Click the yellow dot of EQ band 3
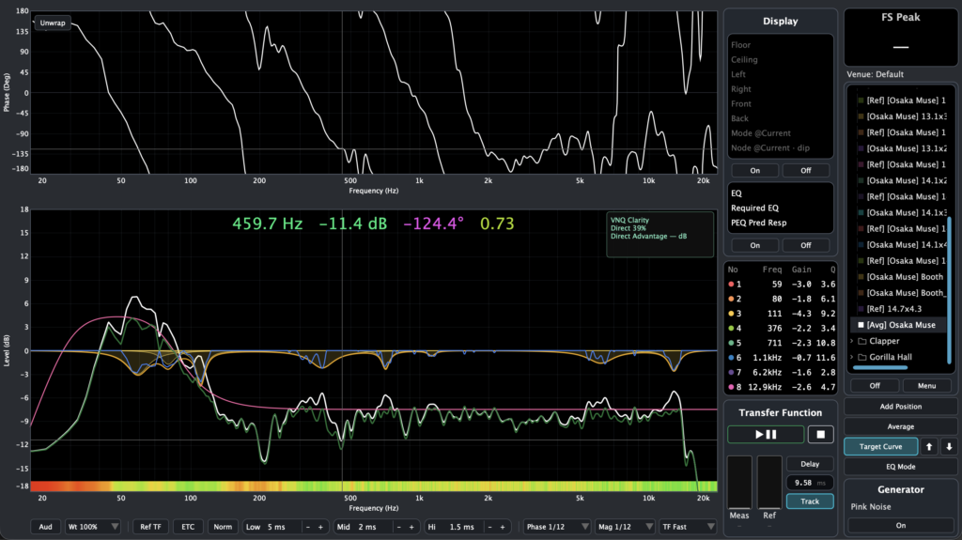 pos(731,314)
